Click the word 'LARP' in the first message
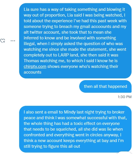135x154 pixels. tap(63, 55)
